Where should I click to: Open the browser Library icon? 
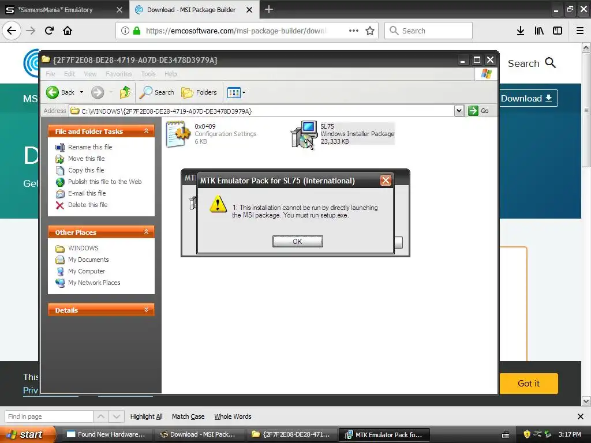539,31
